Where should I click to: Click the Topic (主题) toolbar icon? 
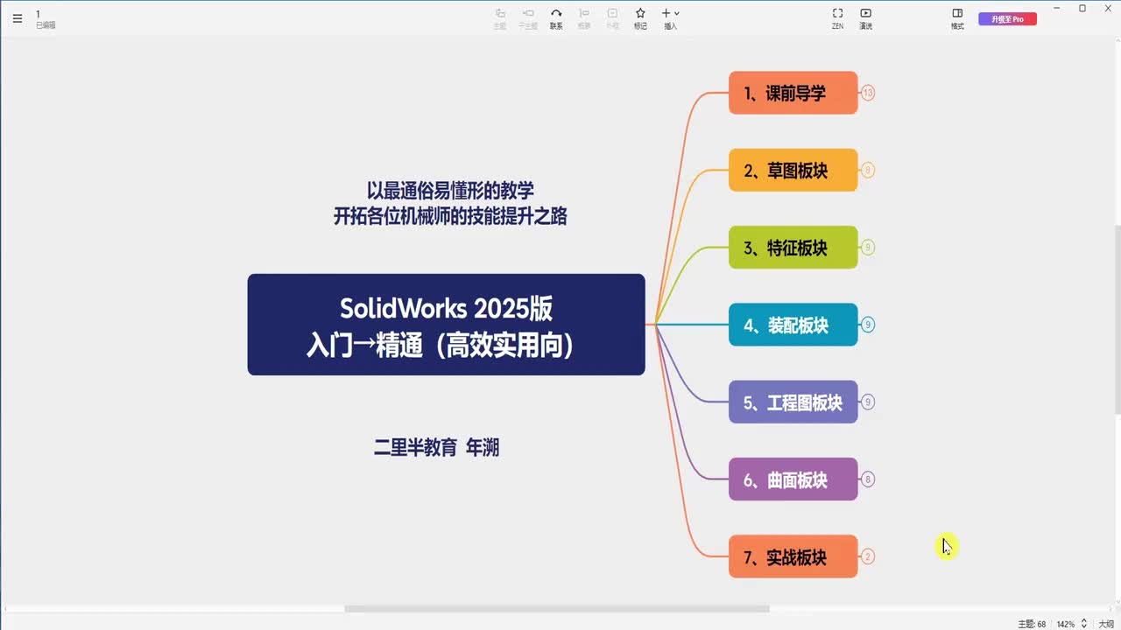500,18
